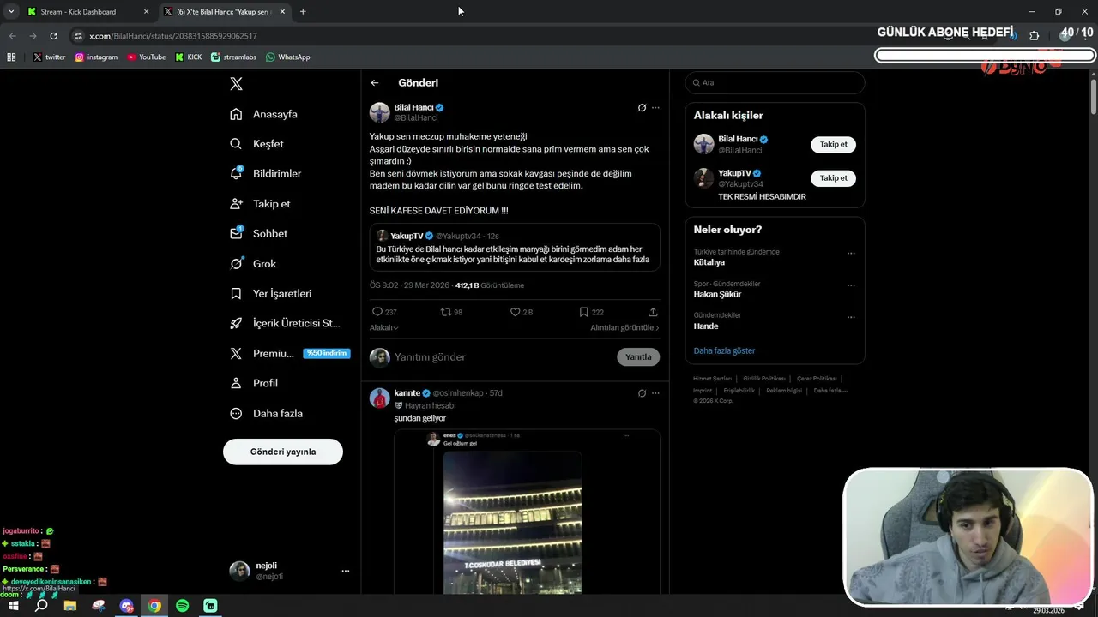Screen dimensions: 1098x617
Task: Open instagram bookmark
Action: (96, 57)
